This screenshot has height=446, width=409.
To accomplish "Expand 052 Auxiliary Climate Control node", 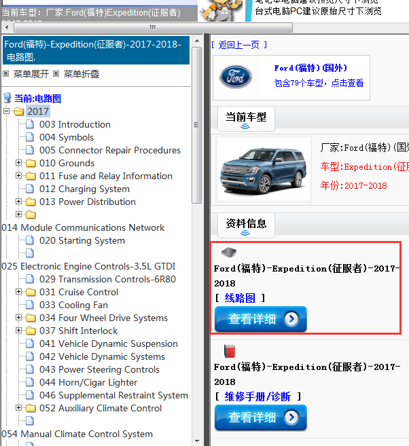I will coord(18,408).
